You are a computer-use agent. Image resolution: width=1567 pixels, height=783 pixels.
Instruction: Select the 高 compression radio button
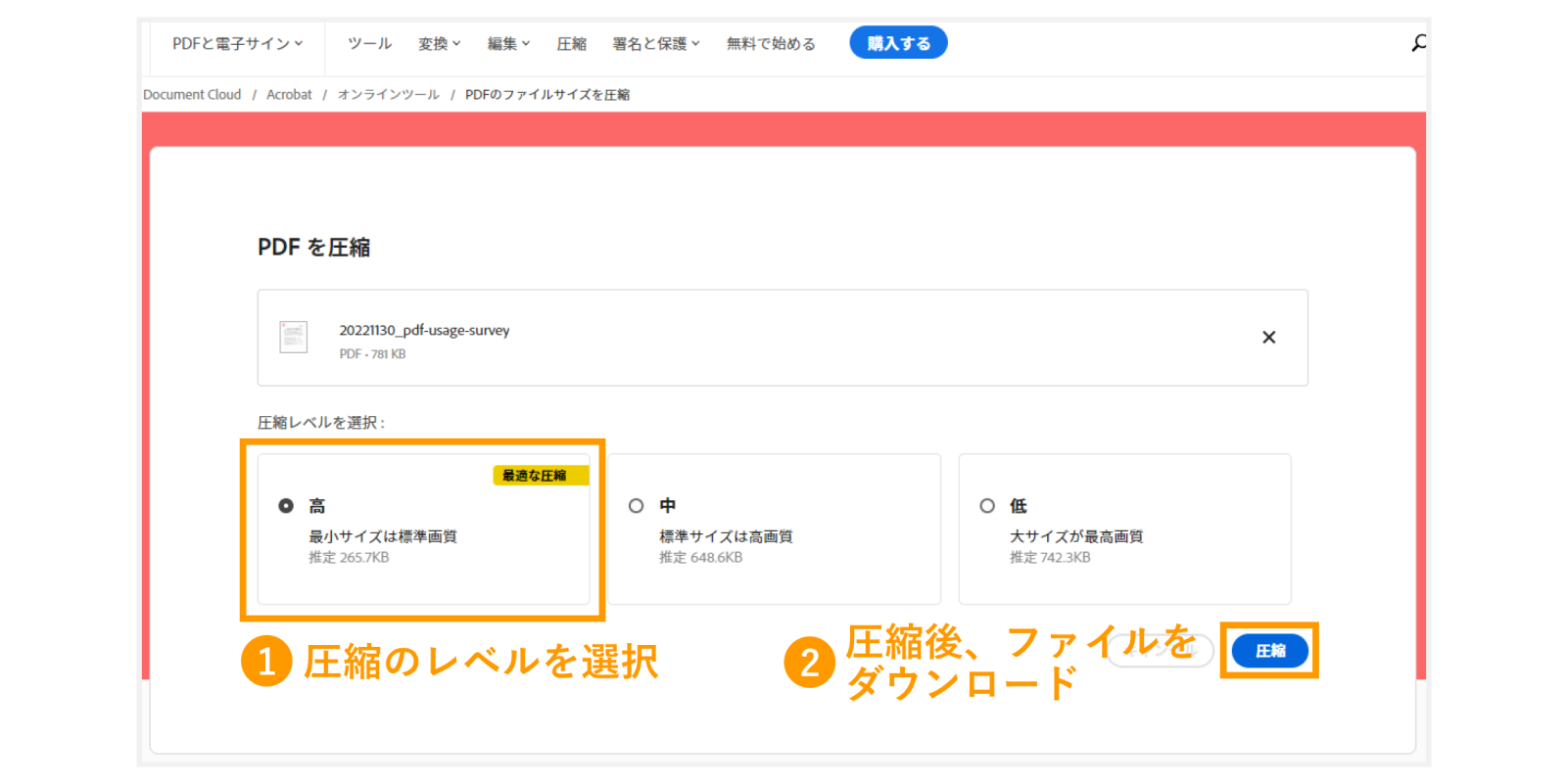point(286,506)
